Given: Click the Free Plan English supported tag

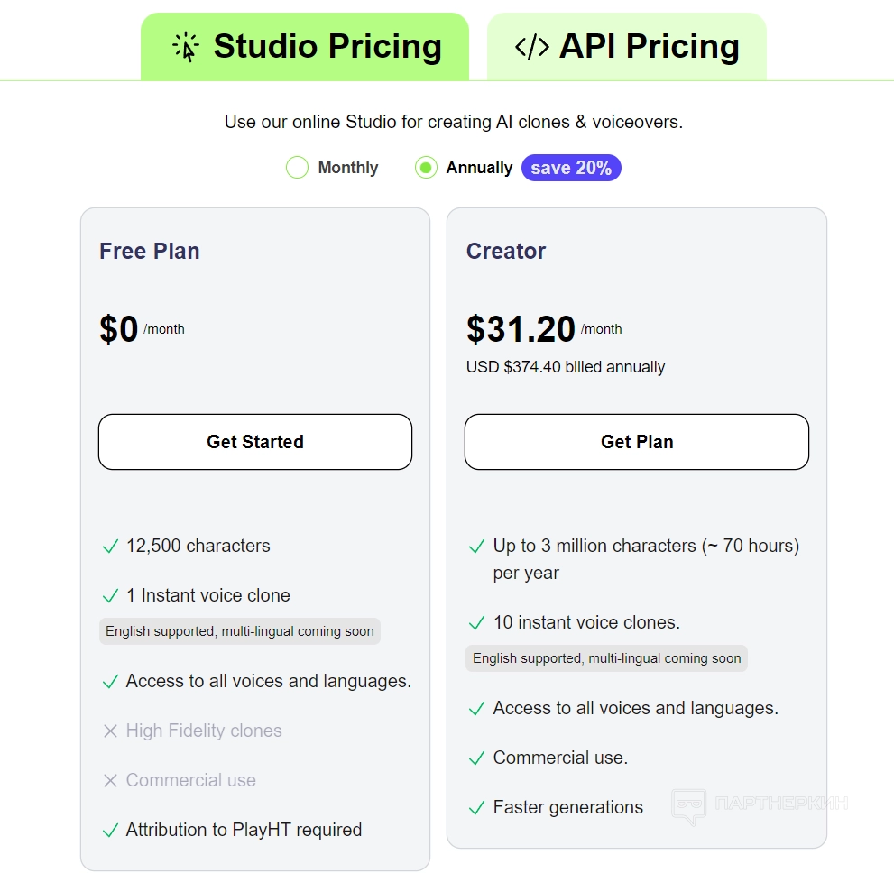Looking at the screenshot, I should click(240, 631).
